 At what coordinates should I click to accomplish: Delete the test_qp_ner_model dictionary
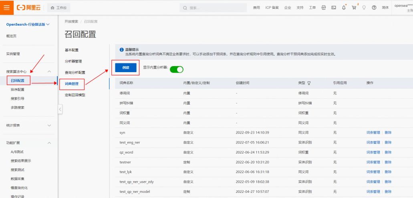click(x=388, y=192)
